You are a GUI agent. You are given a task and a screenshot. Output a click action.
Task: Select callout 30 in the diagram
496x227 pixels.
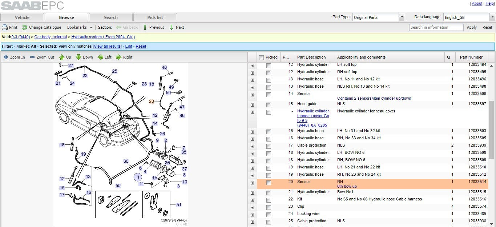pyautogui.click(x=126, y=161)
